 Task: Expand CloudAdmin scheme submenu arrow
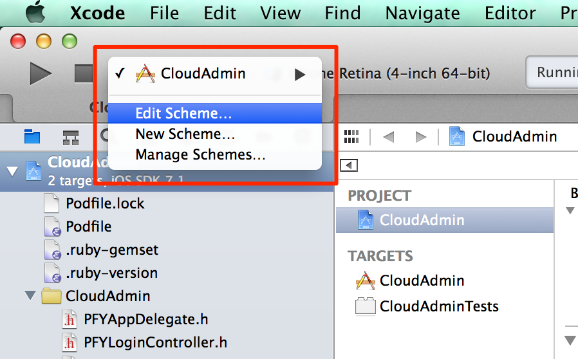click(300, 75)
